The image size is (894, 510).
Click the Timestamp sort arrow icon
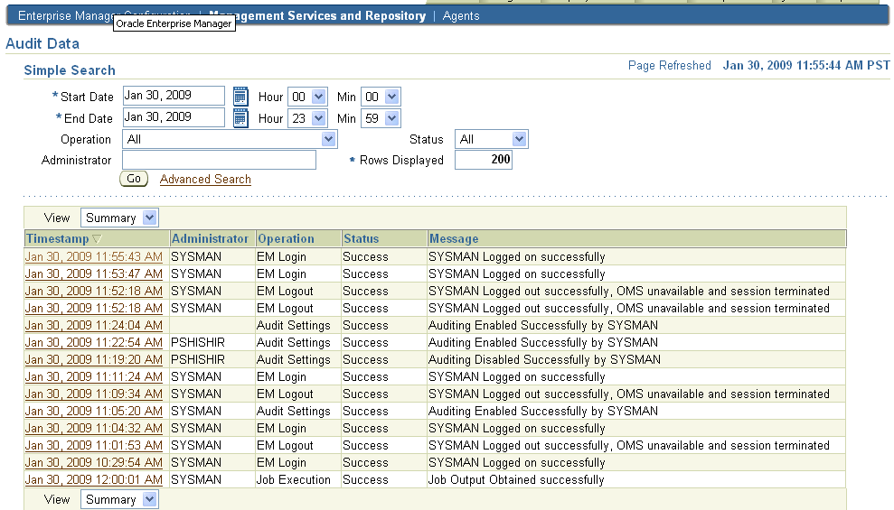point(97,239)
